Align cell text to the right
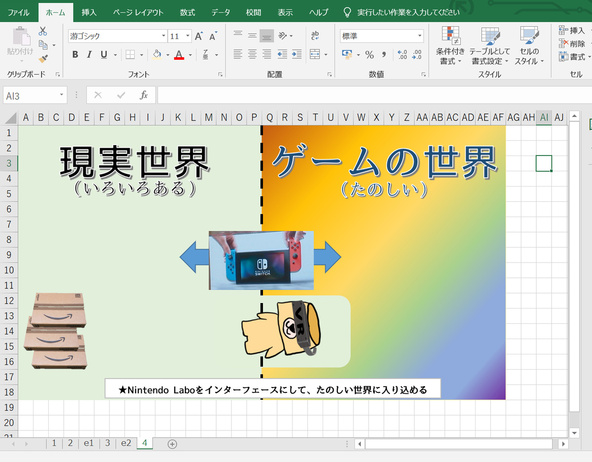The width and height of the screenshot is (592, 462). pyautogui.click(x=267, y=54)
